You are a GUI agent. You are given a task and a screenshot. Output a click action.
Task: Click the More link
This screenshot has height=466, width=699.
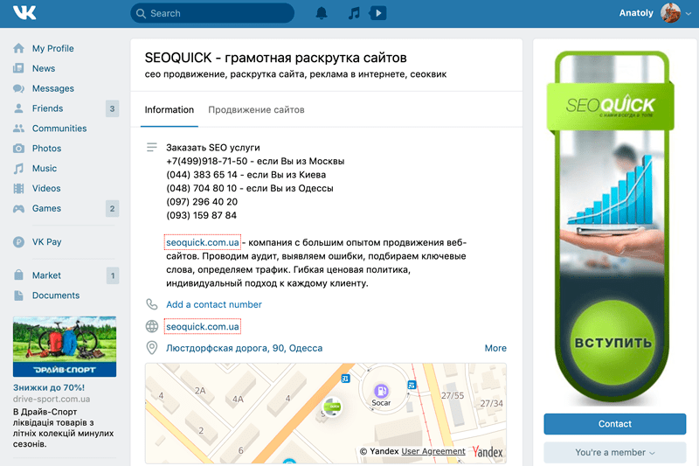(x=495, y=348)
